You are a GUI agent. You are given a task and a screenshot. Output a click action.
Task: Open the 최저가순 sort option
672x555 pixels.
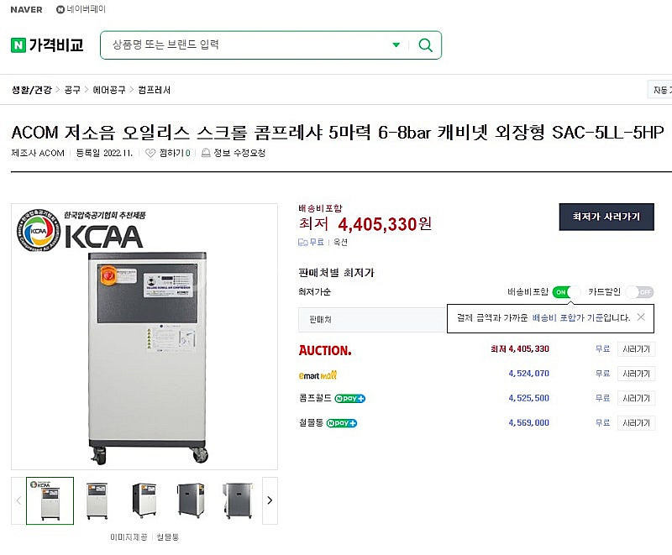pos(315,292)
